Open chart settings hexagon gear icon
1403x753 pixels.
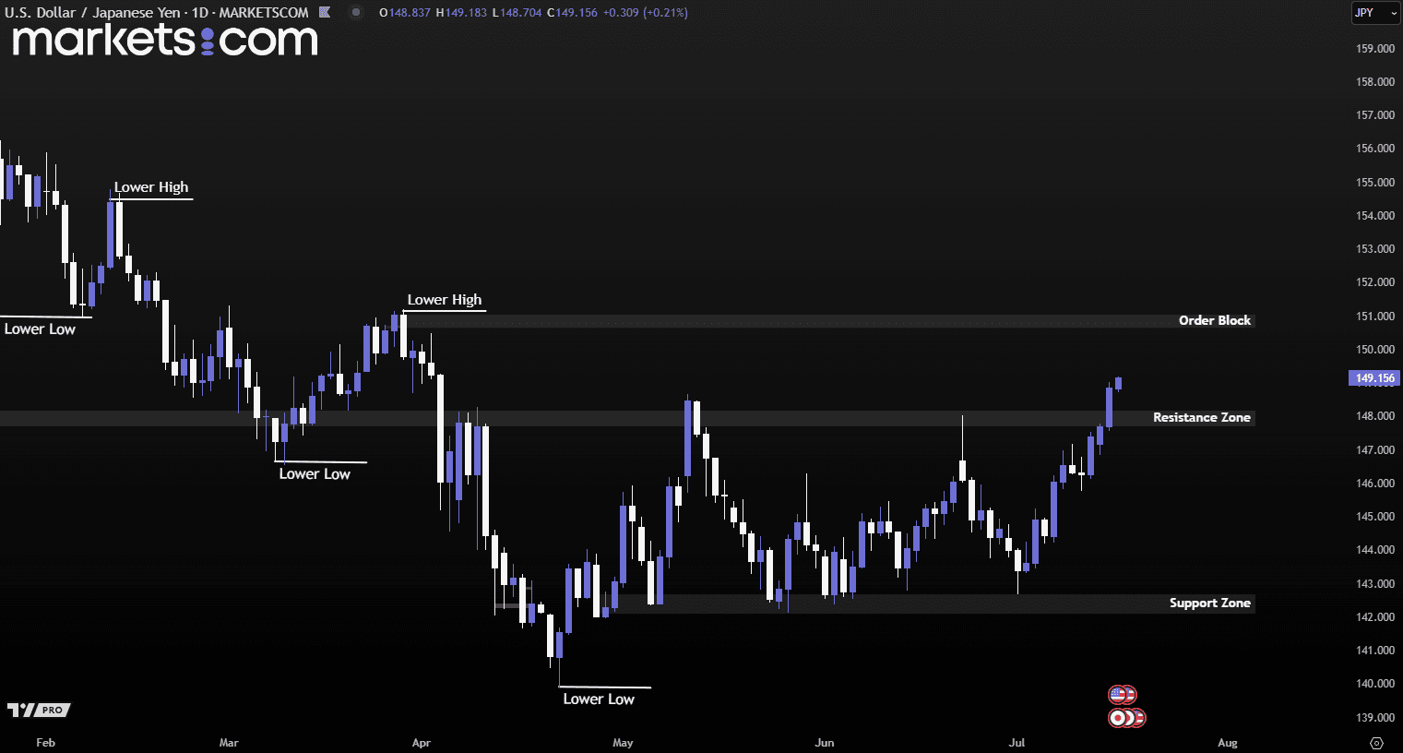point(1376,743)
